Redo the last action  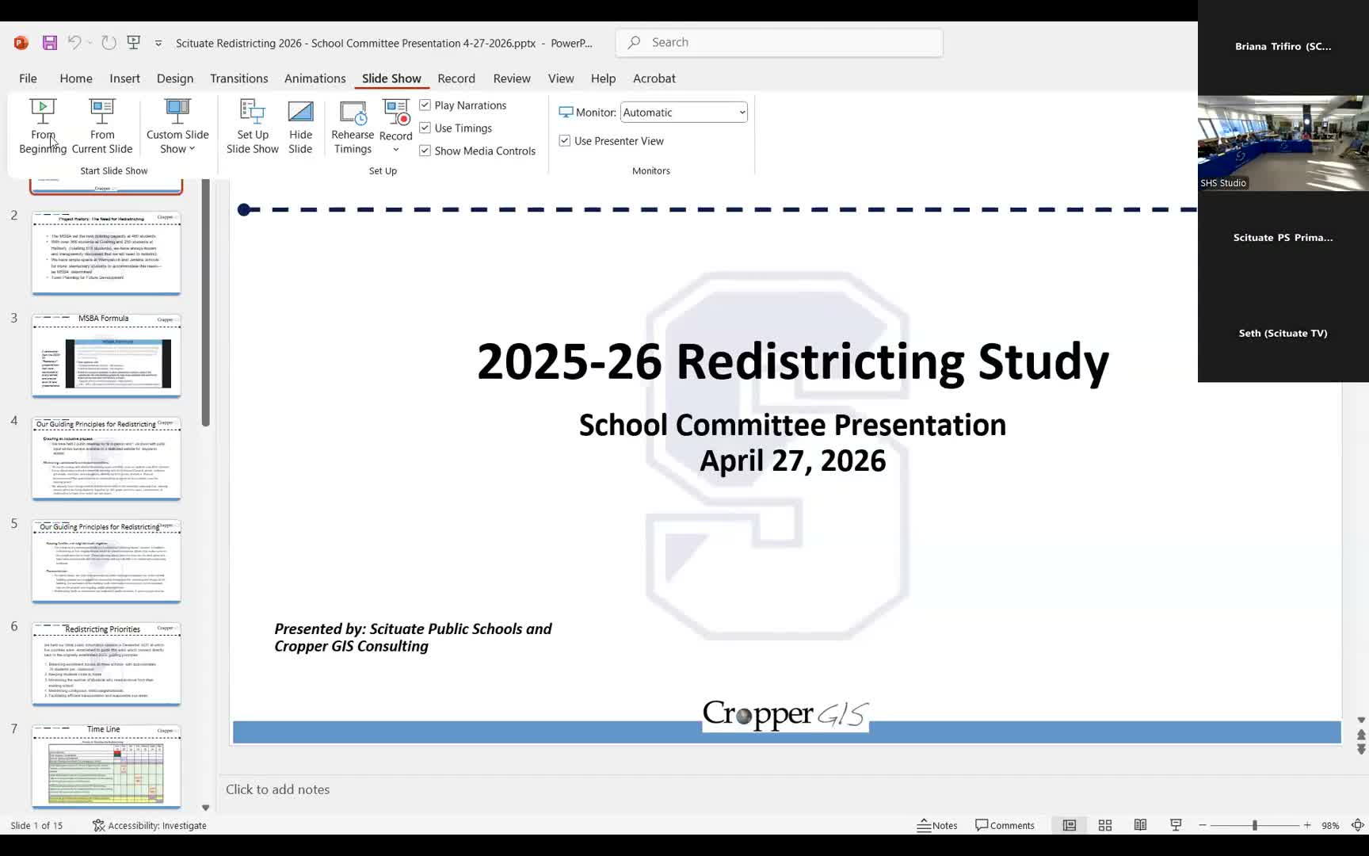(x=109, y=43)
